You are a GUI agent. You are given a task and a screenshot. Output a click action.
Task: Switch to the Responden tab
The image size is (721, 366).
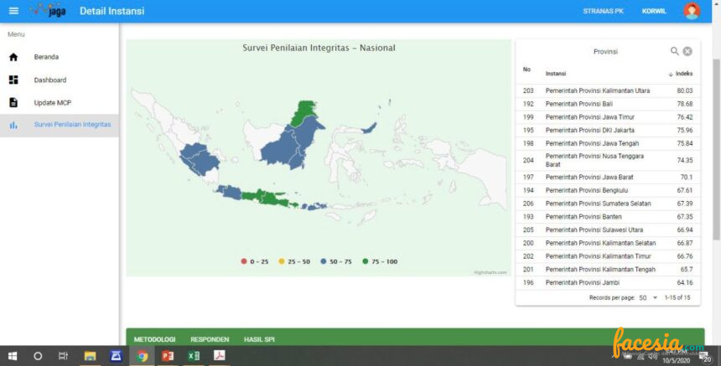click(x=209, y=339)
